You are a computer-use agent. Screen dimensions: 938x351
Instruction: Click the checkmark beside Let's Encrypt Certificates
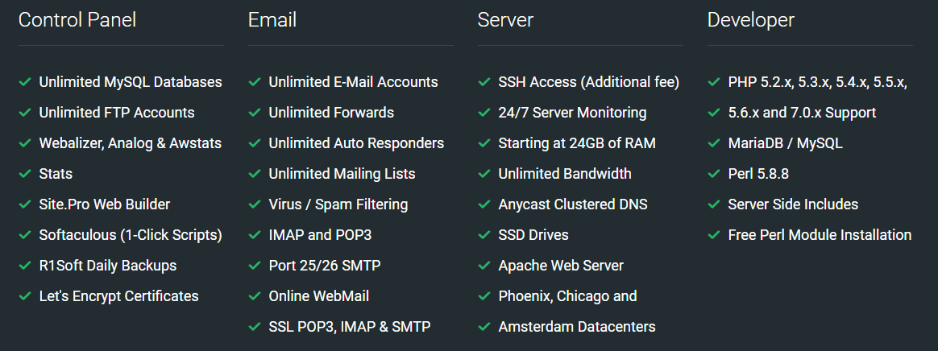pos(25,296)
